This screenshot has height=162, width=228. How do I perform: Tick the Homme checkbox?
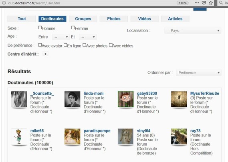[x=40, y=28]
